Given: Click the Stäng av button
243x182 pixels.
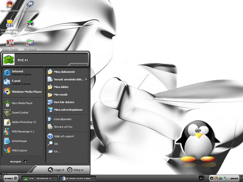Looking at the screenshot, I should pyautogui.click(x=76, y=170).
